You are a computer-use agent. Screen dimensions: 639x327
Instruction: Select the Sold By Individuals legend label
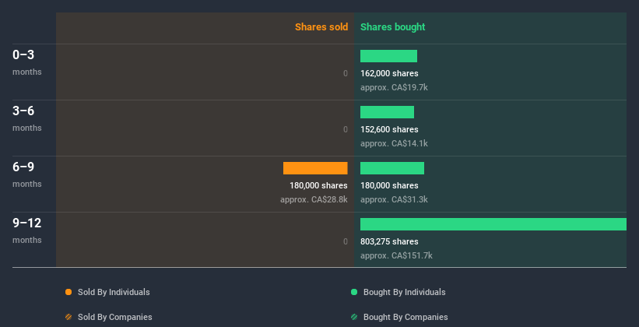114,292
